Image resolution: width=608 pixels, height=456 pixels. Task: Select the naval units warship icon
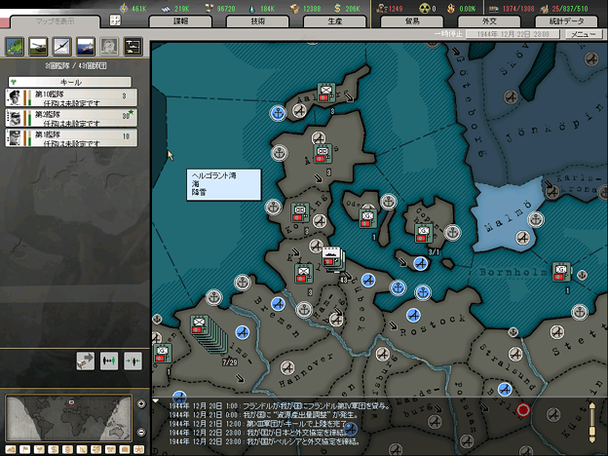point(86,47)
